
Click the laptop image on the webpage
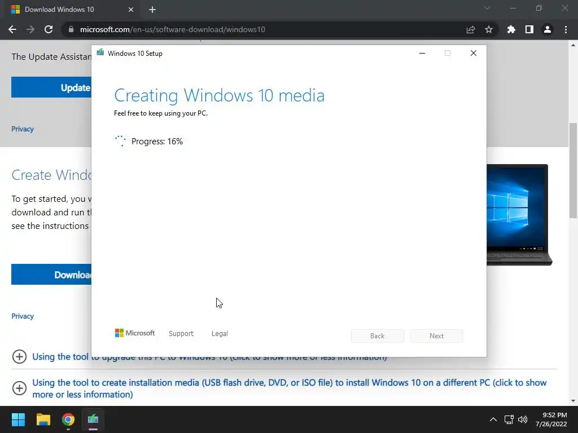[519, 215]
